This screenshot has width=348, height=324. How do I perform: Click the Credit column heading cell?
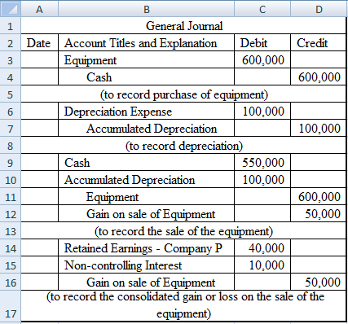[x=319, y=43]
